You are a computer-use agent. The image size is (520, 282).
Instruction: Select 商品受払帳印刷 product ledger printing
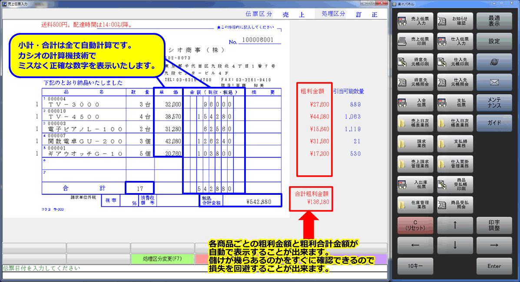pos(455,184)
